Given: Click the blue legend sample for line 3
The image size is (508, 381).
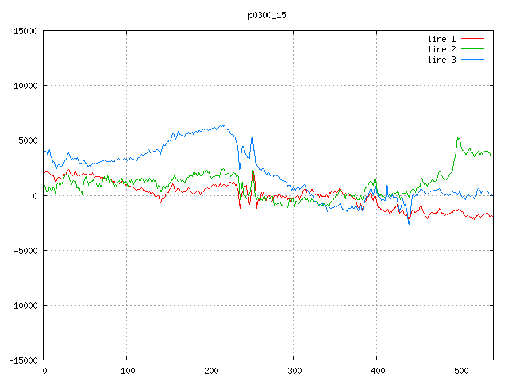Looking at the screenshot, I should coord(473,60).
